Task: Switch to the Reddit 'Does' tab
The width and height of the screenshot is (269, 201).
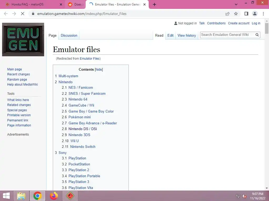Action: 75,4
